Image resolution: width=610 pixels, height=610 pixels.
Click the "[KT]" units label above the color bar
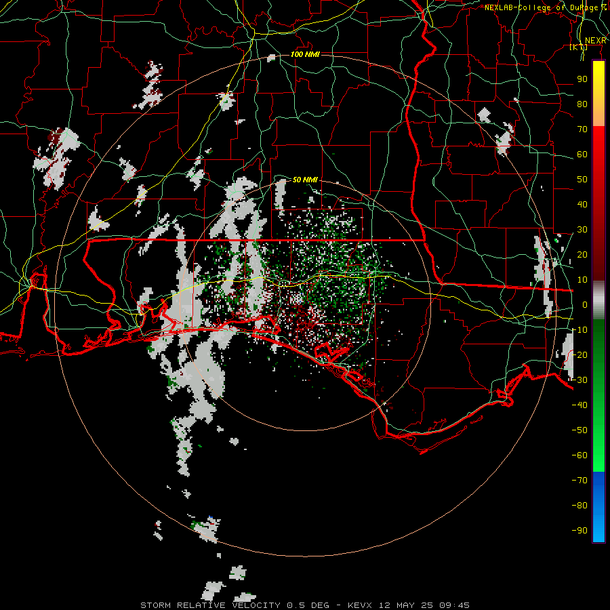point(579,47)
